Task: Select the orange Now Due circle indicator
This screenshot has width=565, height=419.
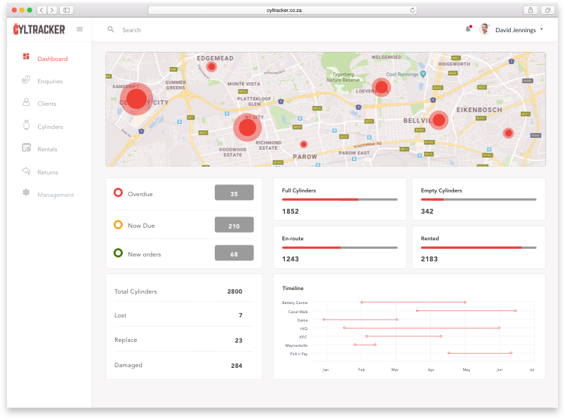Action: pos(118,225)
